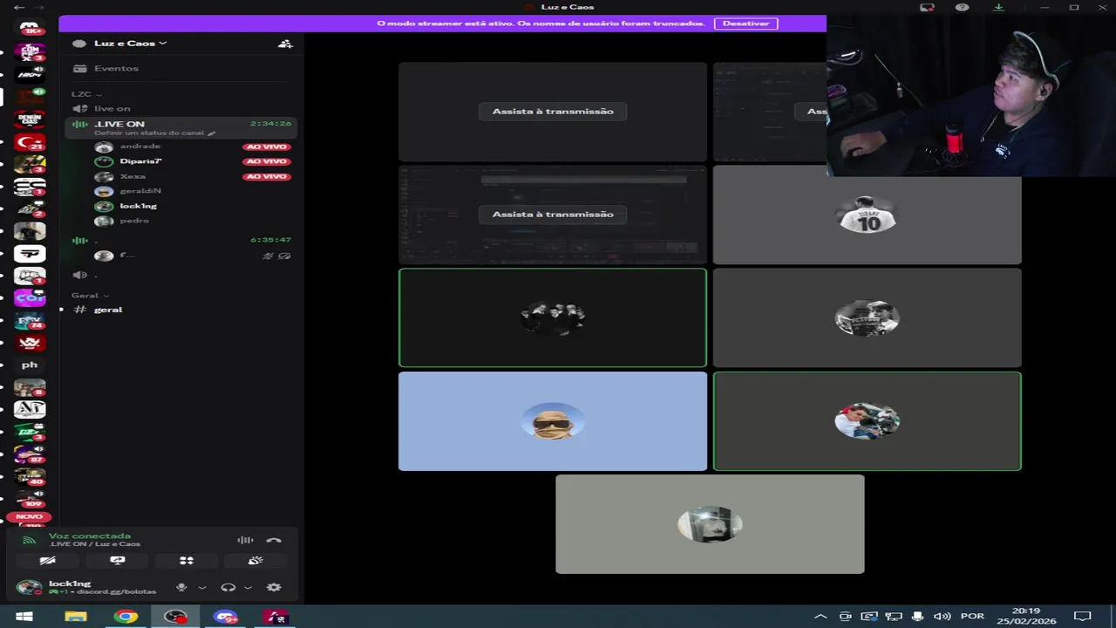Image resolution: width=1116 pixels, height=628 pixels.
Task: Open the activities launcher icon
Action: click(187, 561)
